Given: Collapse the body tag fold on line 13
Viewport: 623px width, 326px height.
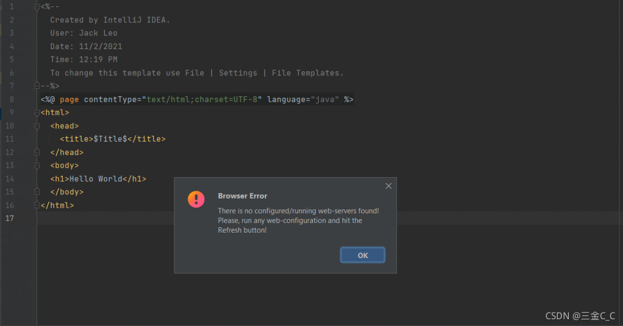Looking at the screenshot, I should tap(37, 165).
